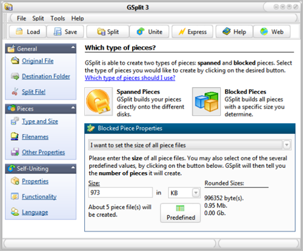Viewport: 303px width, 251px height.
Task: Click the Original File folder icon
Action: (15, 61)
